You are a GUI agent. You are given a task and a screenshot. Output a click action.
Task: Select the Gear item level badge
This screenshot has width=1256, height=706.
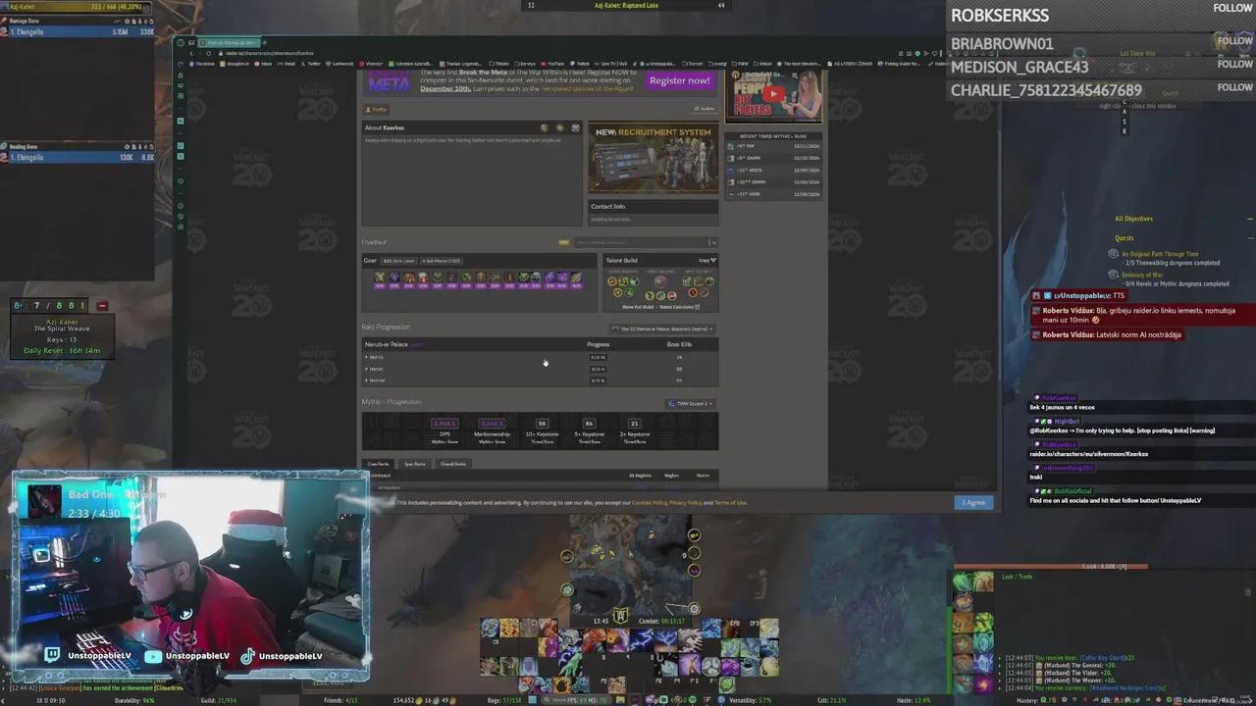(x=398, y=261)
